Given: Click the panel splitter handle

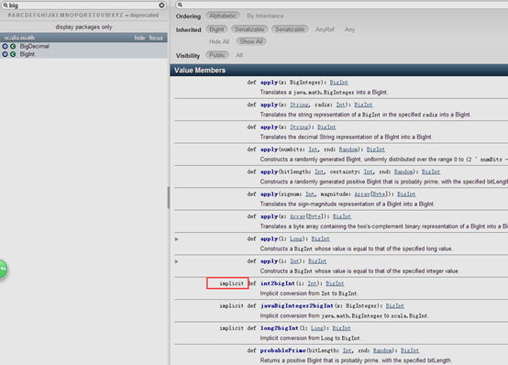Looking at the screenshot, I should click(x=169, y=197).
